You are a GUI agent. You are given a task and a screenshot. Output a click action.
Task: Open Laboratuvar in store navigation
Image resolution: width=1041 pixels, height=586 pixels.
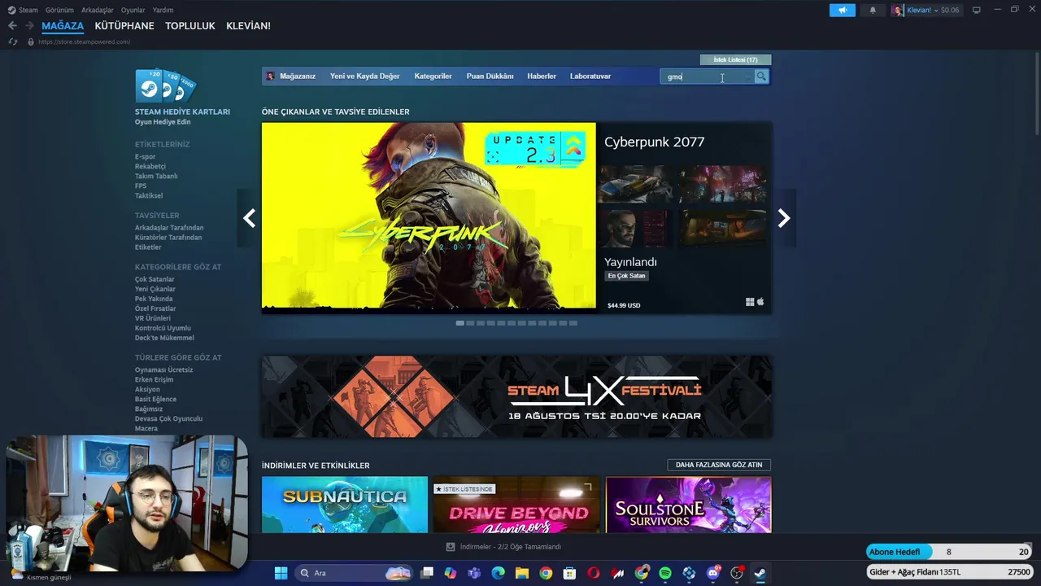point(590,77)
